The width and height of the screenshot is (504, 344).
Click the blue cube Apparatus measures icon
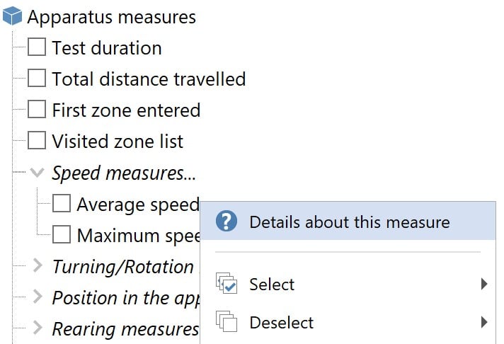tap(13, 17)
